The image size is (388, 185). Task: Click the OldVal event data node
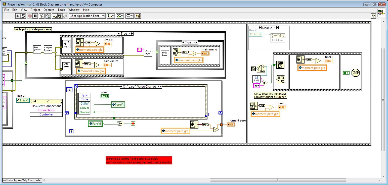[84, 108]
